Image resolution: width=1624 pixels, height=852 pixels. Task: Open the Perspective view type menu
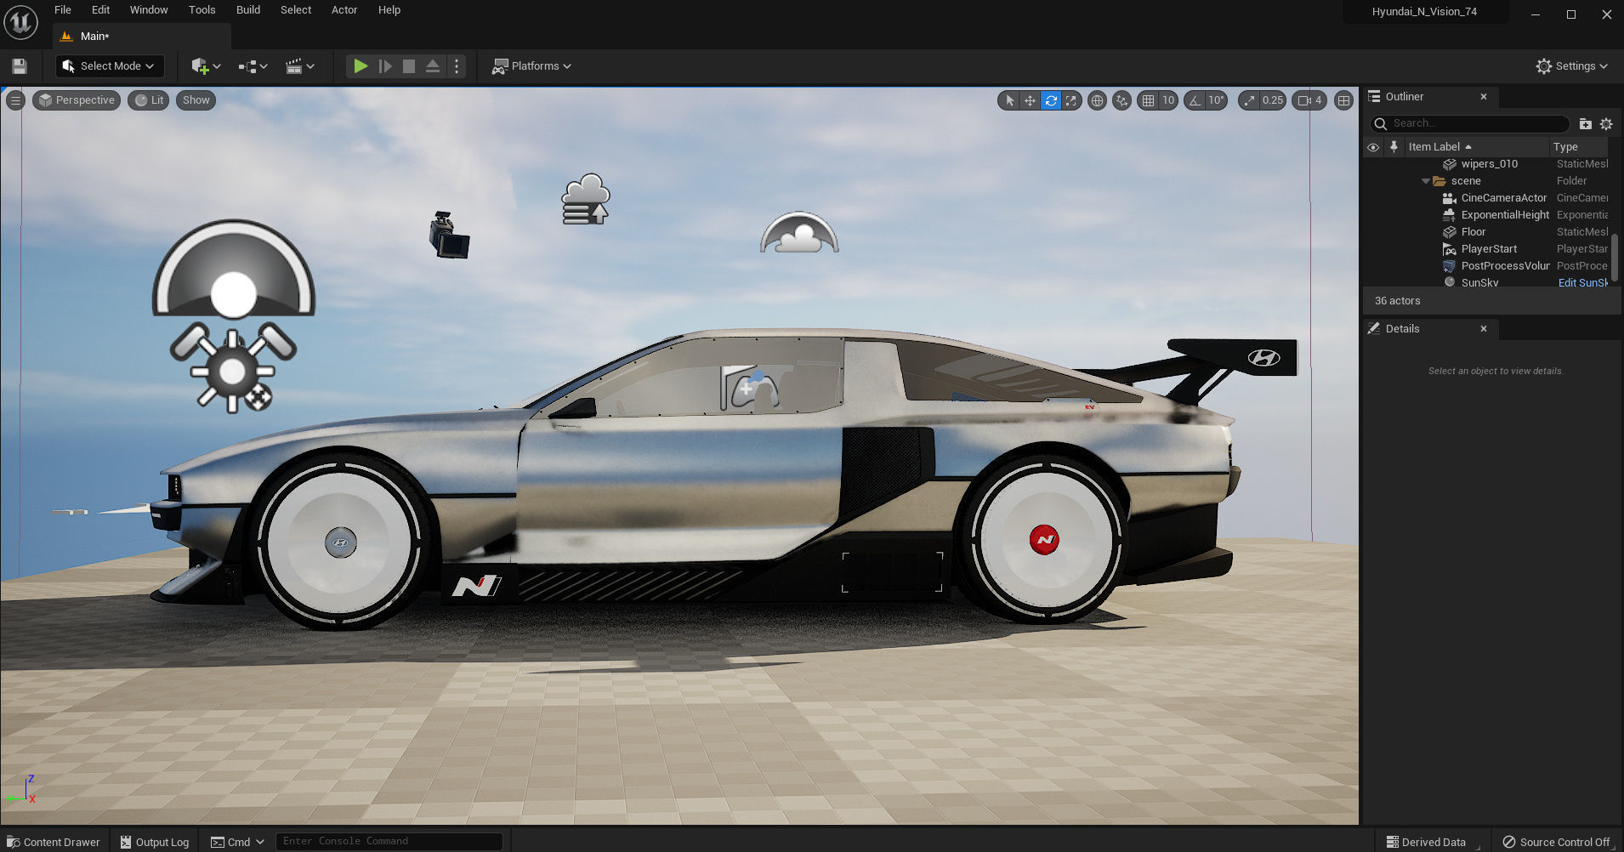point(77,100)
